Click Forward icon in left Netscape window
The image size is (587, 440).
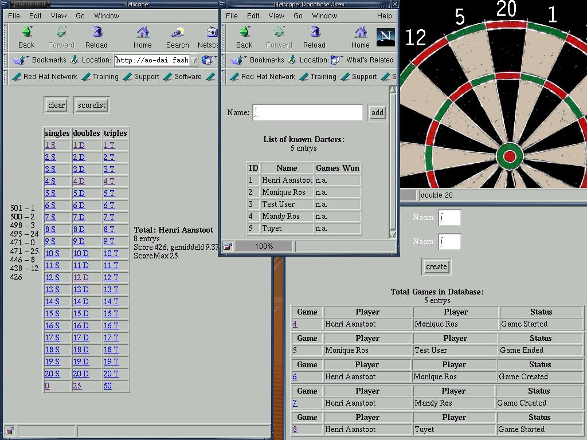click(x=61, y=33)
